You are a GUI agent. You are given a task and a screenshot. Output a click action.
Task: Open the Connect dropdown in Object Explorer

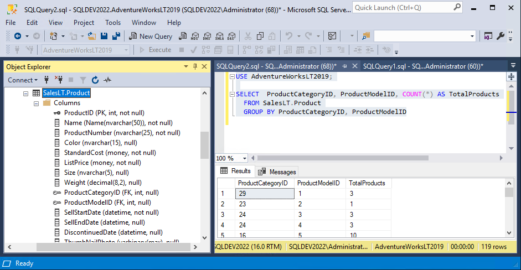coord(23,80)
